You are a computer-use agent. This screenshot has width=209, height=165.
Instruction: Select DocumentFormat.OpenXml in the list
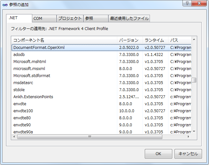39,48
